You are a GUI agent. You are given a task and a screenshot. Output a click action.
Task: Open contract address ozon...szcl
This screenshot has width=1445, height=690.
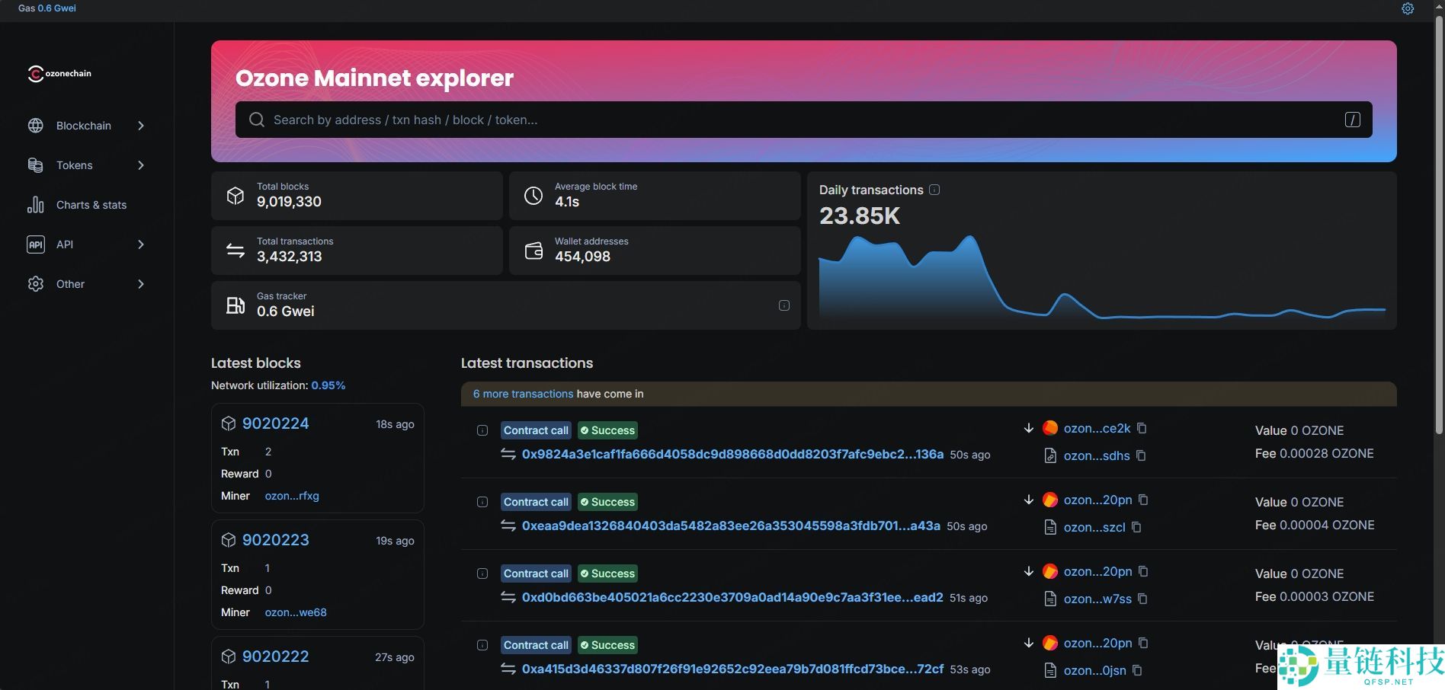click(x=1094, y=527)
